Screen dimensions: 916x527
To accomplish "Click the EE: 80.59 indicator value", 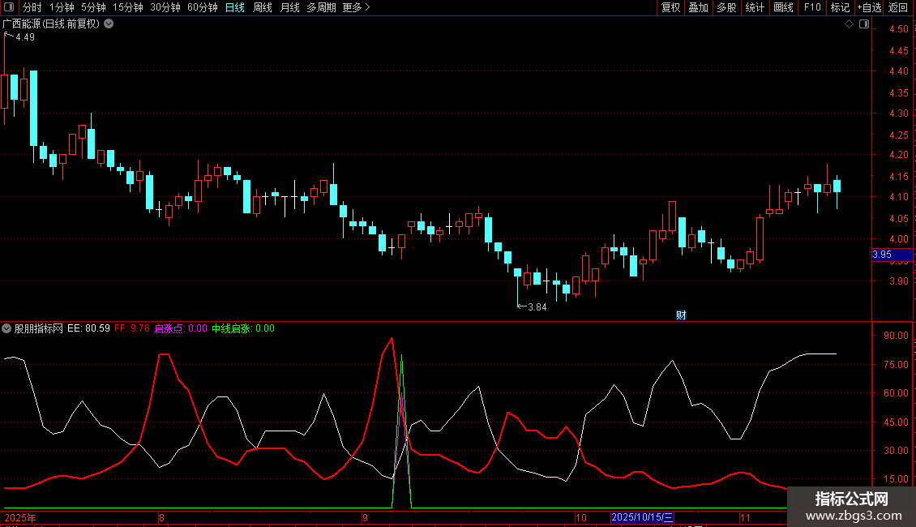I will [89, 328].
